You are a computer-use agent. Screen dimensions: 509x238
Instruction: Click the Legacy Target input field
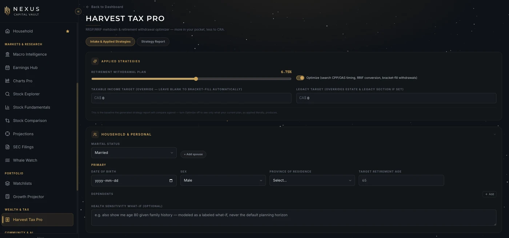(x=396, y=98)
